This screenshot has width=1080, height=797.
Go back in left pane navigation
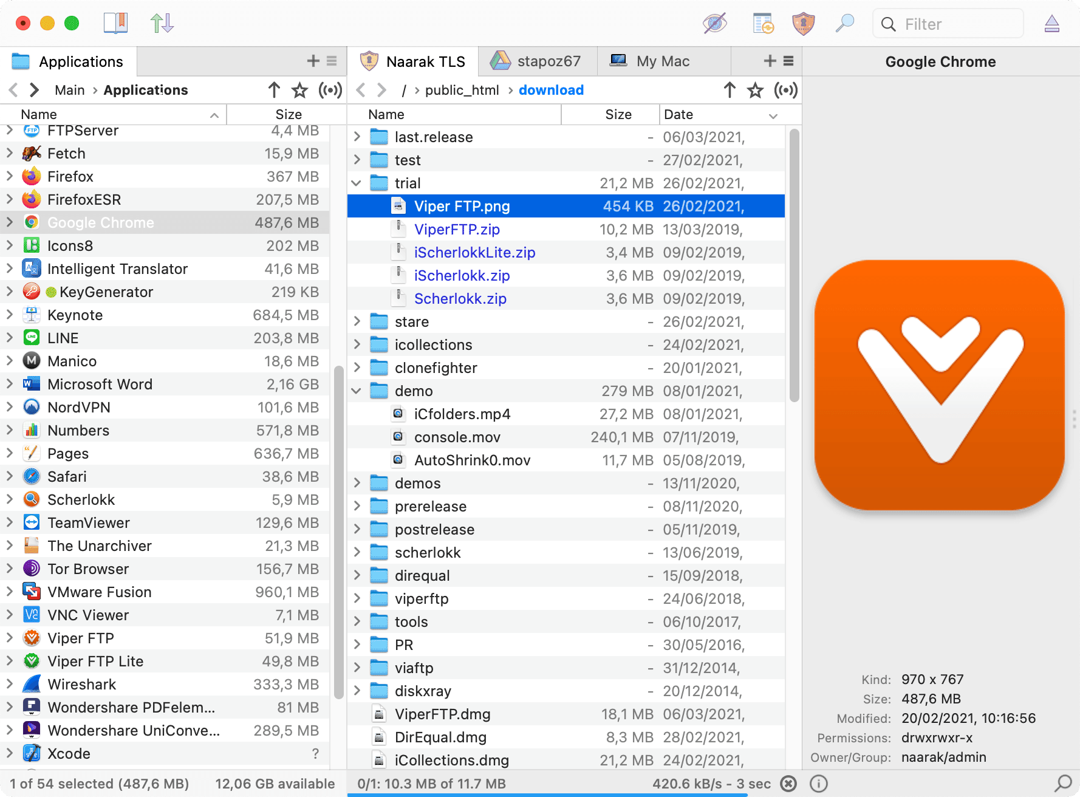pos(13,90)
